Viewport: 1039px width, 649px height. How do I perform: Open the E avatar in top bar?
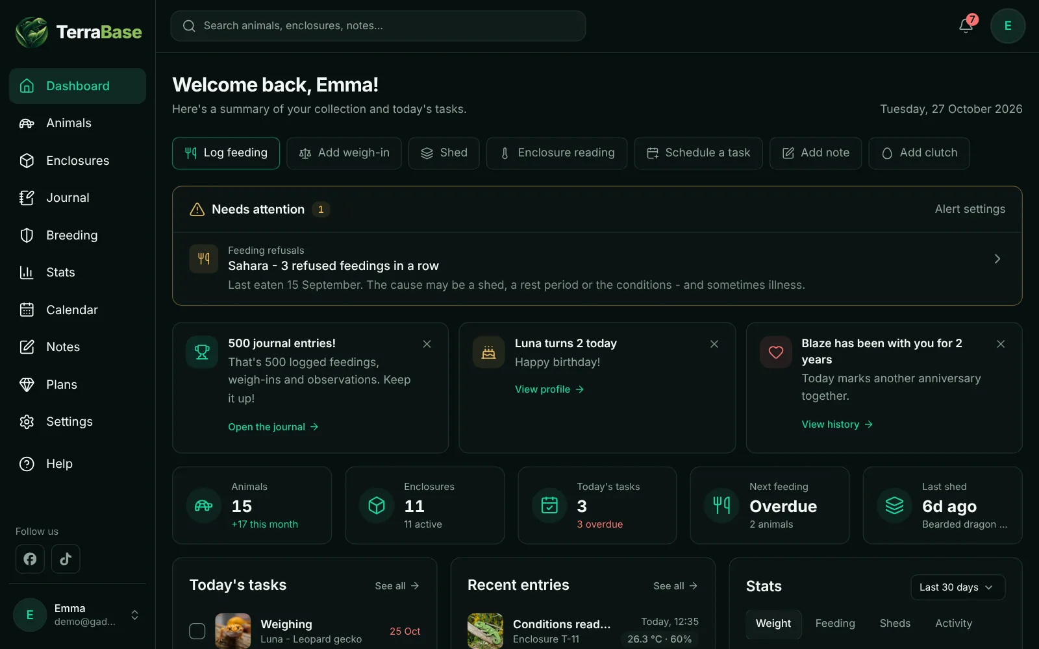point(1008,26)
